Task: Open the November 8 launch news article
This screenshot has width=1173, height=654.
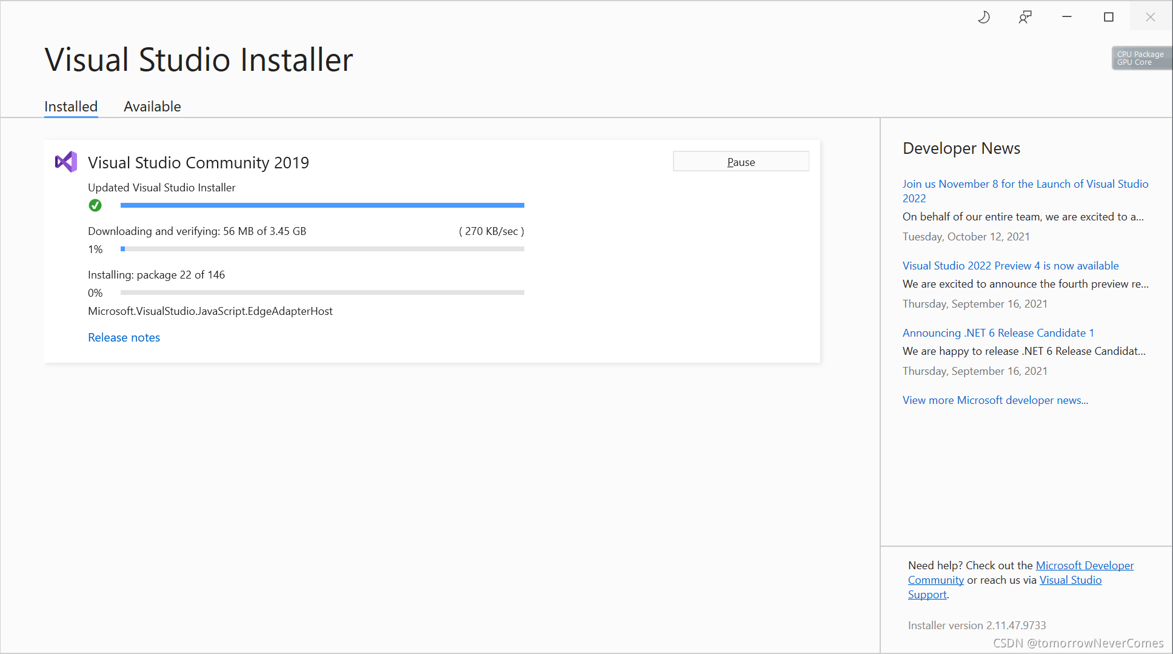Action: pyautogui.click(x=1024, y=184)
